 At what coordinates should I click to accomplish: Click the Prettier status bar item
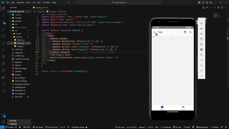[x=214, y=127]
